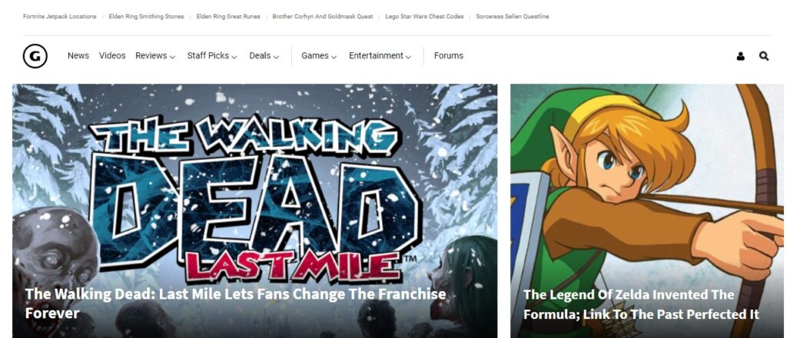The width and height of the screenshot is (787, 338).
Task: Open Elden Ring Smithing Stones link
Action: pos(147,17)
